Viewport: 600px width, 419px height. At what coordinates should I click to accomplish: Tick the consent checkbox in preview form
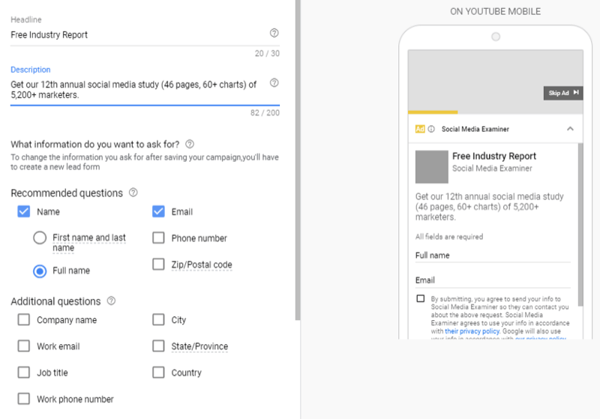click(x=420, y=298)
